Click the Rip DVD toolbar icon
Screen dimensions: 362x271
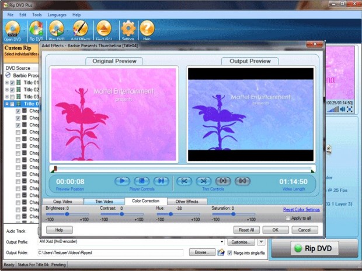(36, 30)
